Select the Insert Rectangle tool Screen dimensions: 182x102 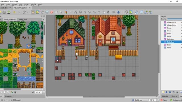[80, 12]
